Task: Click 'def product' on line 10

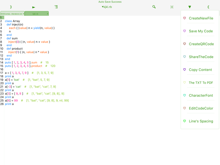Action: [x=15, y=49]
